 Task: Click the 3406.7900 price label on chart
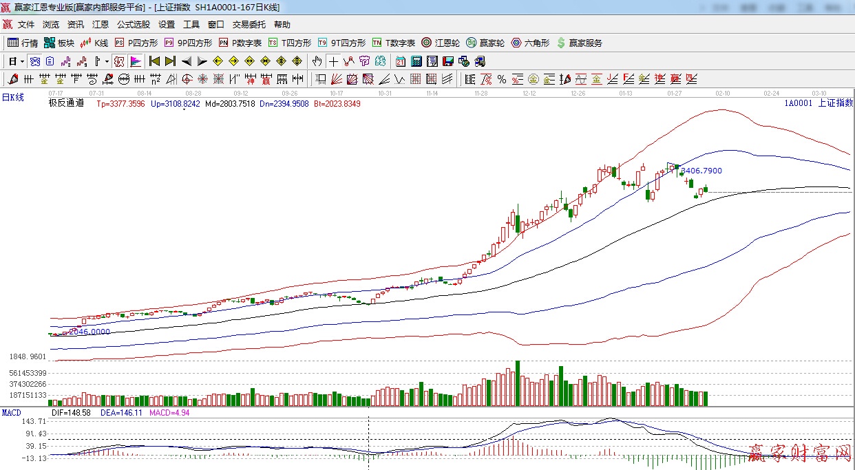tap(701, 171)
